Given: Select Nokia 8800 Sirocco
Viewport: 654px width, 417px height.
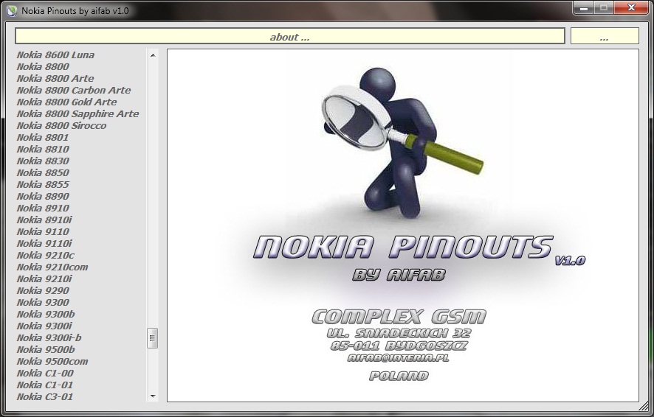Looking at the screenshot, I should [x=61, y=126].
